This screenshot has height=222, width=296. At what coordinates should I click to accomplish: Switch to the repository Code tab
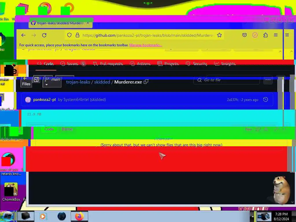tap(45, 64)
